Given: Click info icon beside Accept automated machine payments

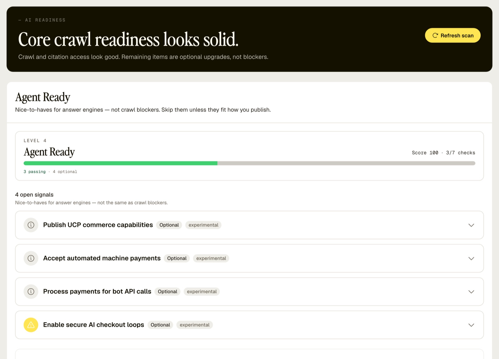Looking at the screenshot, I should 31,258.
